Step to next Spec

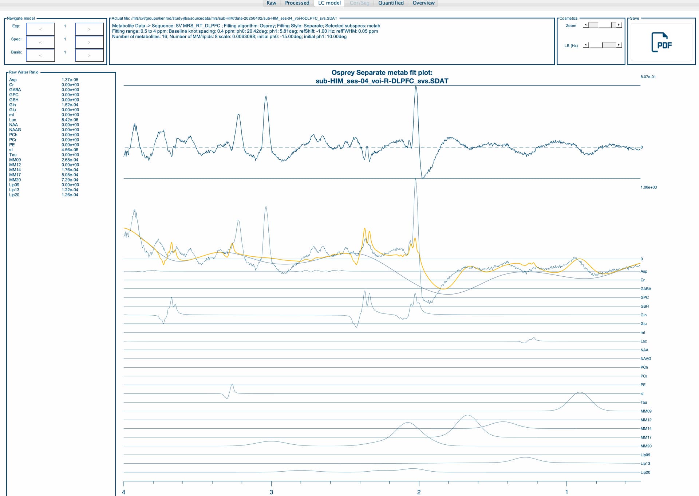pos(89,42)
